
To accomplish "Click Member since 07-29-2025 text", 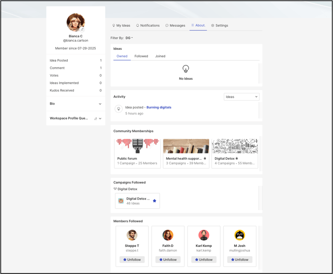I will pos(76,48).
